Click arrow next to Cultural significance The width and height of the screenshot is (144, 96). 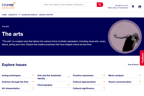tap(104, 88)
